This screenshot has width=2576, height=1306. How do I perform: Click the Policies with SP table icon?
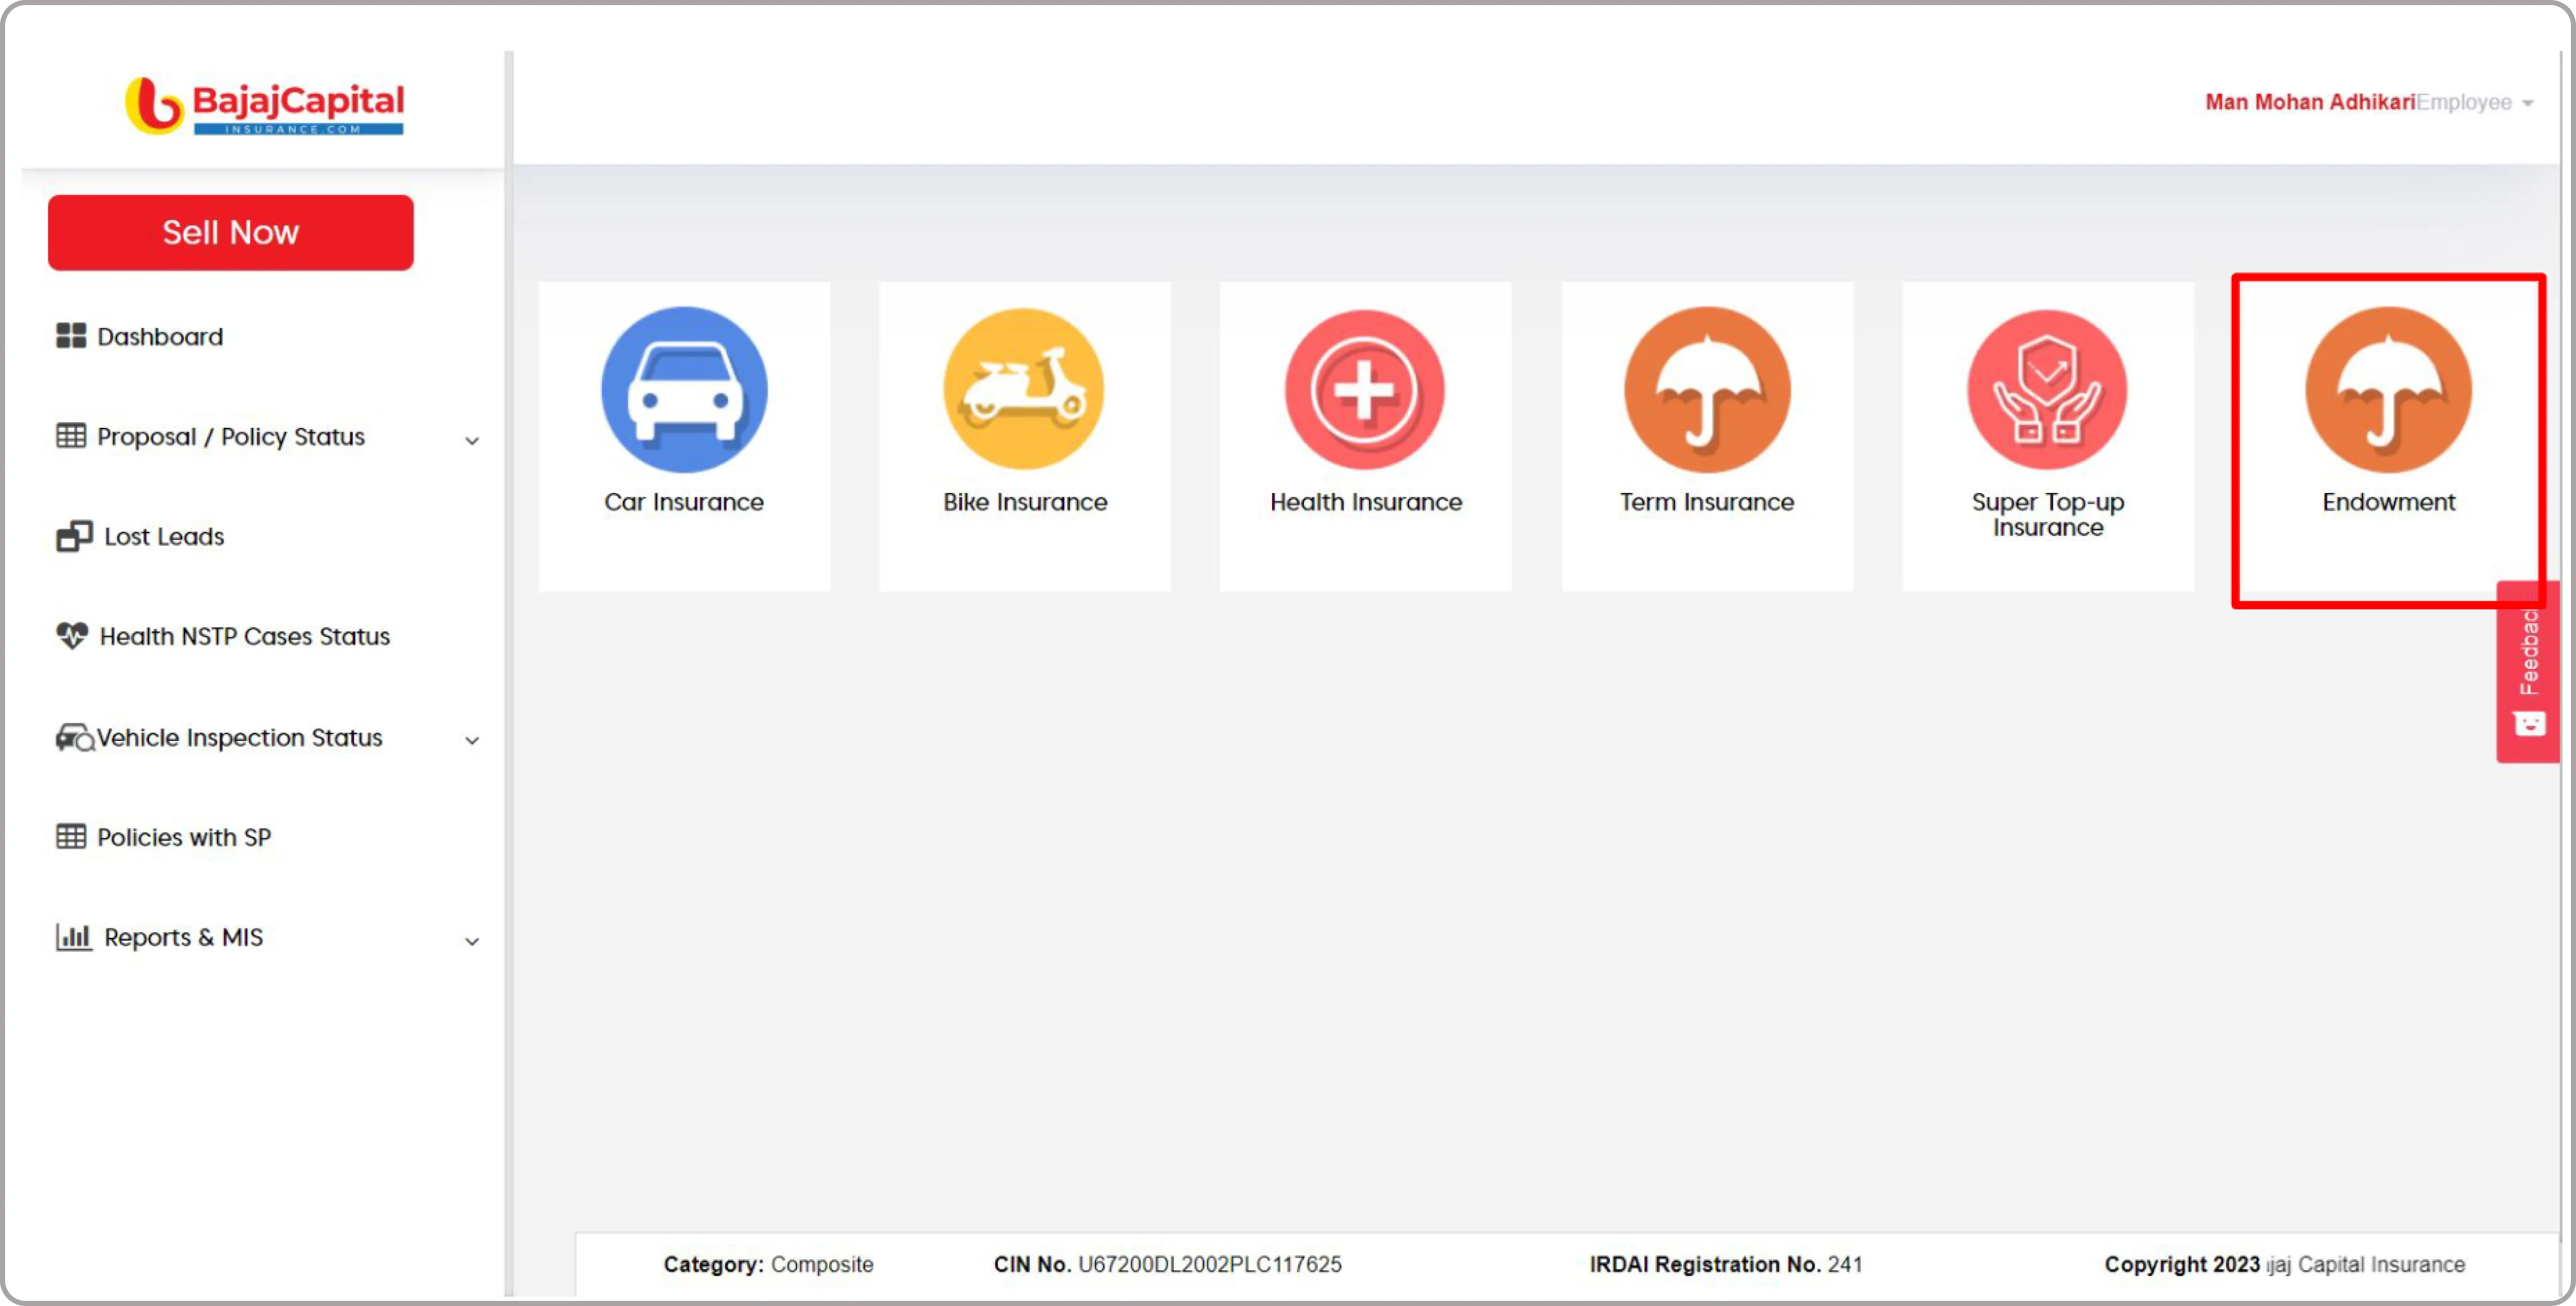(71, 836)
